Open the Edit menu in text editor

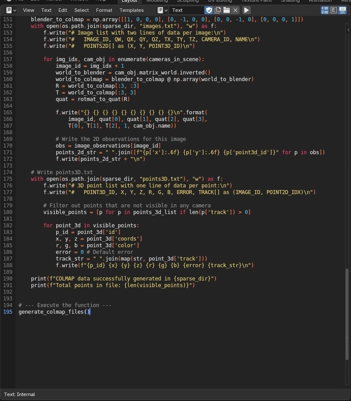[63, 10]
